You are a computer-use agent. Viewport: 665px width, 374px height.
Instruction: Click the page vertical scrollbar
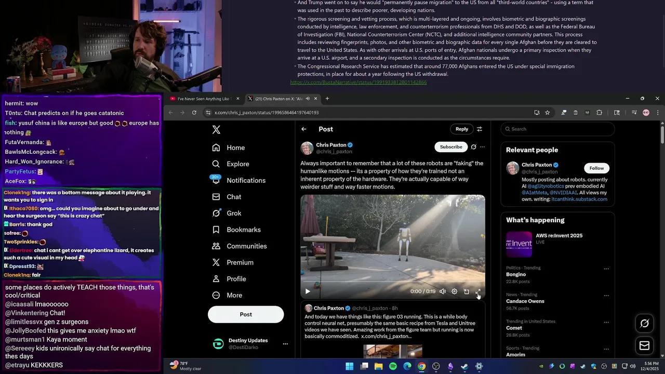(x=662, y=134)
